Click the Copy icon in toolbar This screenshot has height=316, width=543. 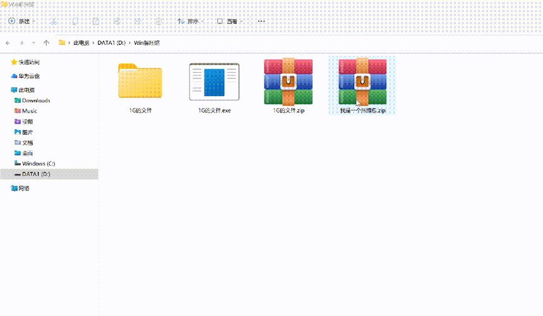click(x=75, y=21)
